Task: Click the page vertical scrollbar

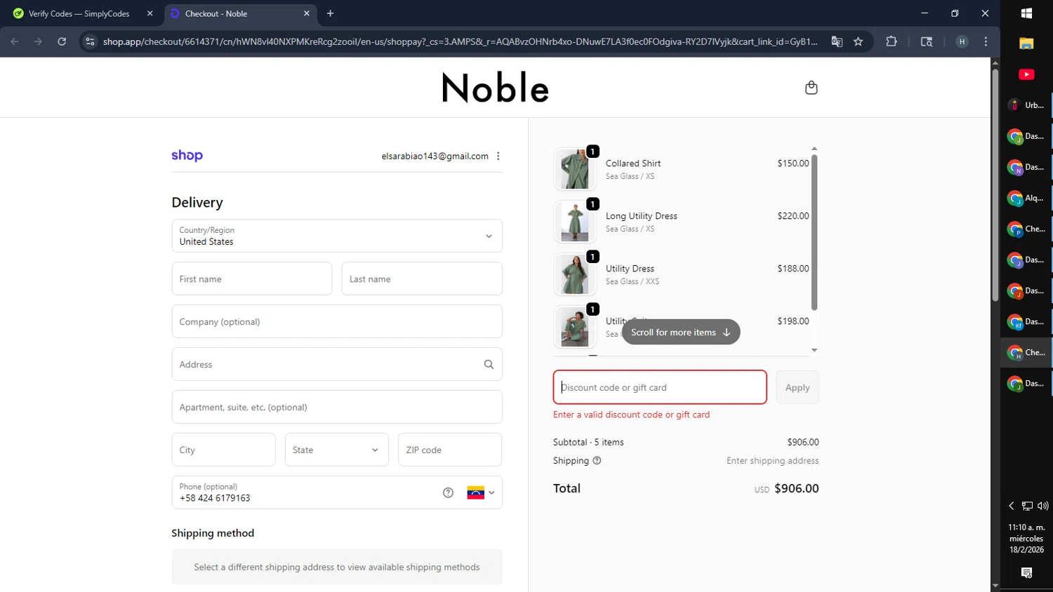Action: click(x=995, y=184)
